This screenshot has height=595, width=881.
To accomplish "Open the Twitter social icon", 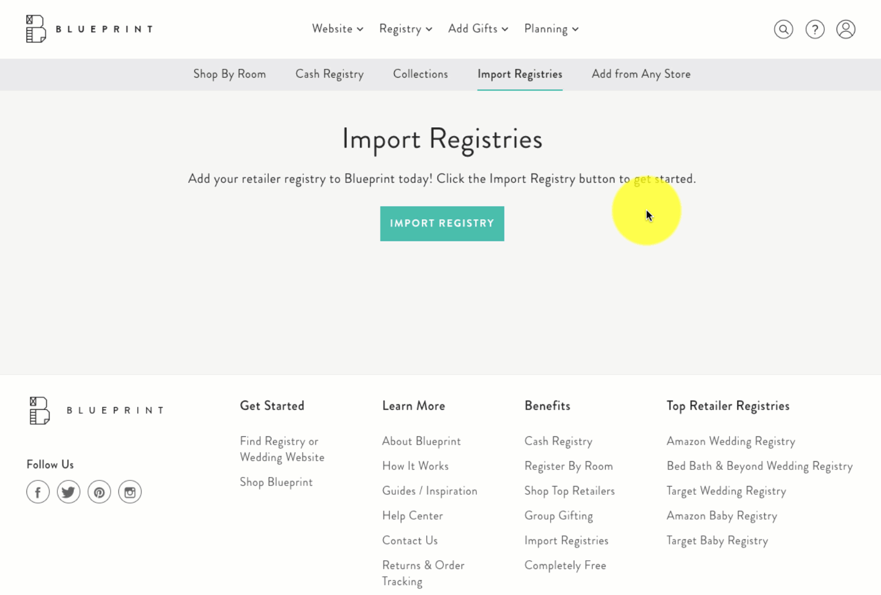I will point(69,492).
